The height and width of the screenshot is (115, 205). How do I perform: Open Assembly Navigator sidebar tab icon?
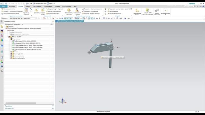coord(2,27)
